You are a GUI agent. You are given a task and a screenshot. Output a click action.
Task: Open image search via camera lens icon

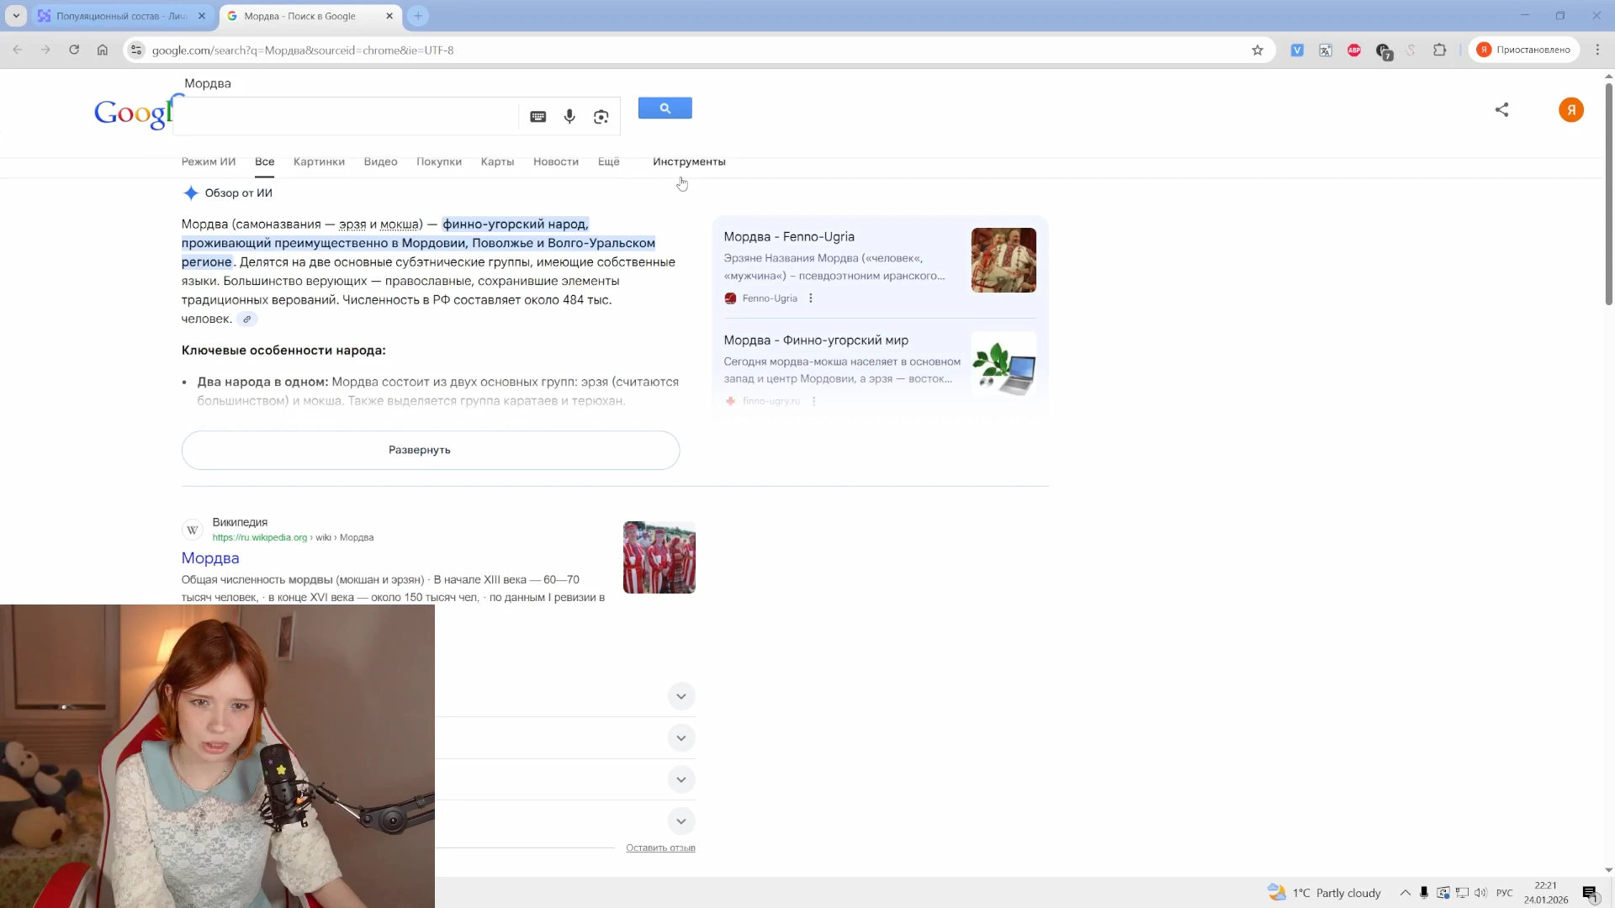601,117
